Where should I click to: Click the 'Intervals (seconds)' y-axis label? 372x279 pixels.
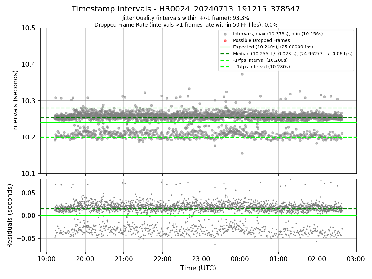pyautogui.click(x=15, y=101)
